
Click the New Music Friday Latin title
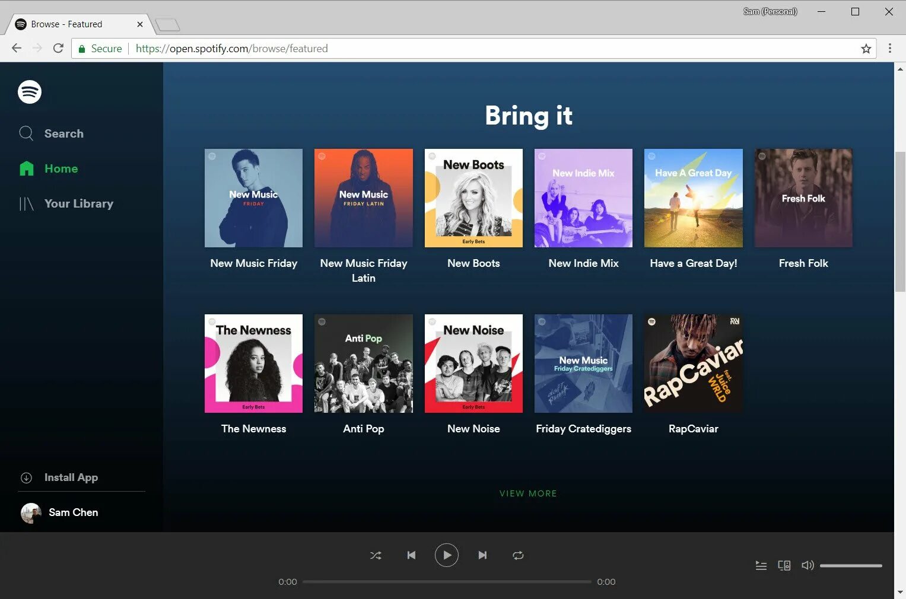364,270
